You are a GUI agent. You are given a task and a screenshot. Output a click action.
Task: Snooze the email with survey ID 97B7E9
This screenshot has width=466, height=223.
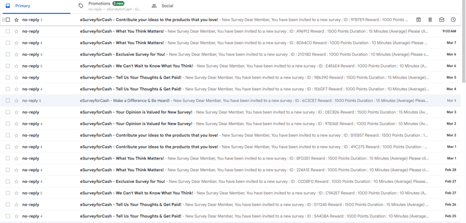coord(453,20)
